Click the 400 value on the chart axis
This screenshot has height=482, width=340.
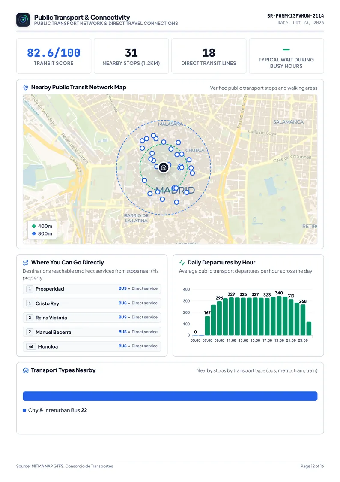pyautogui.click(x=186, y=289)
